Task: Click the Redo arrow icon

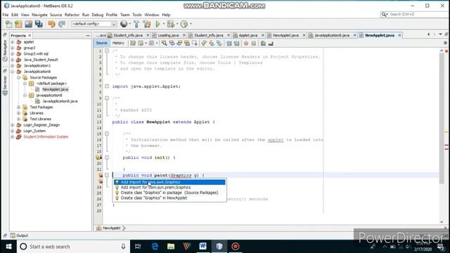Action: click(x=62, y=24)
